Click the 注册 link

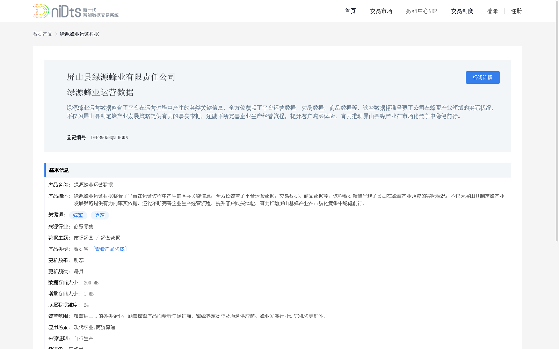click(x=516, y=11)
